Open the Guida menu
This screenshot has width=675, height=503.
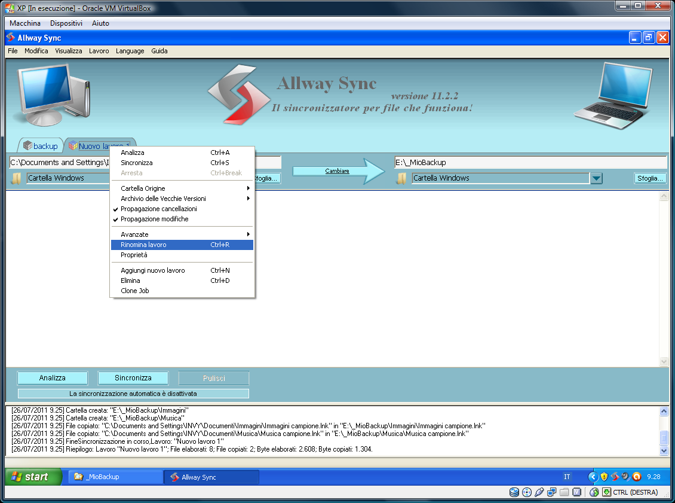pos(159,51)
